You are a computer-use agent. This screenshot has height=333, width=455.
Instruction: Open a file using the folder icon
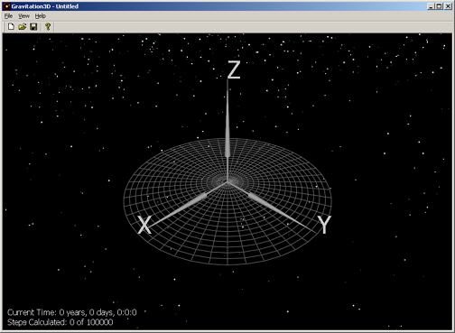click(x=23, y=27)
